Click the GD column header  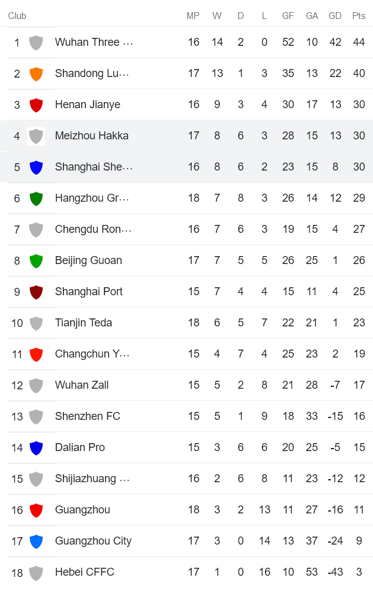pyautogui.click(x=335, y=15)
